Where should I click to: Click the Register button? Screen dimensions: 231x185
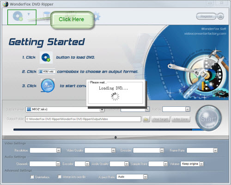(206, 16)
